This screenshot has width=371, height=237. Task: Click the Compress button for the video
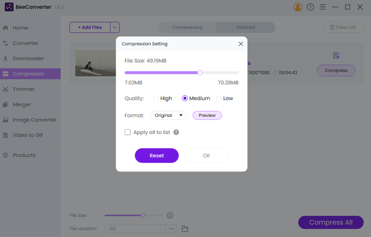[x=336, y=70]
